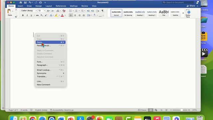Toggle Underline formatting
The width and height of the screenshot is (213, 120).
(31, 15)
